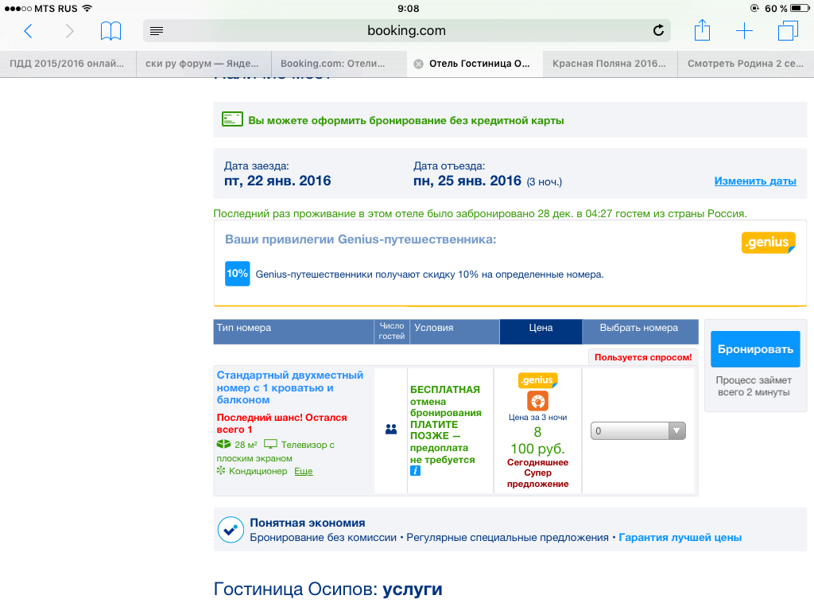Click the price '100 руб.'
814x611 pixels.
point(537,449)
